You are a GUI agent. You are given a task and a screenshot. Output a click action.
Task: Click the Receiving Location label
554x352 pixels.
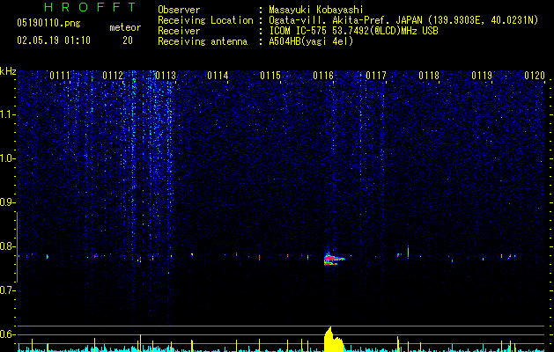(205, 20)
